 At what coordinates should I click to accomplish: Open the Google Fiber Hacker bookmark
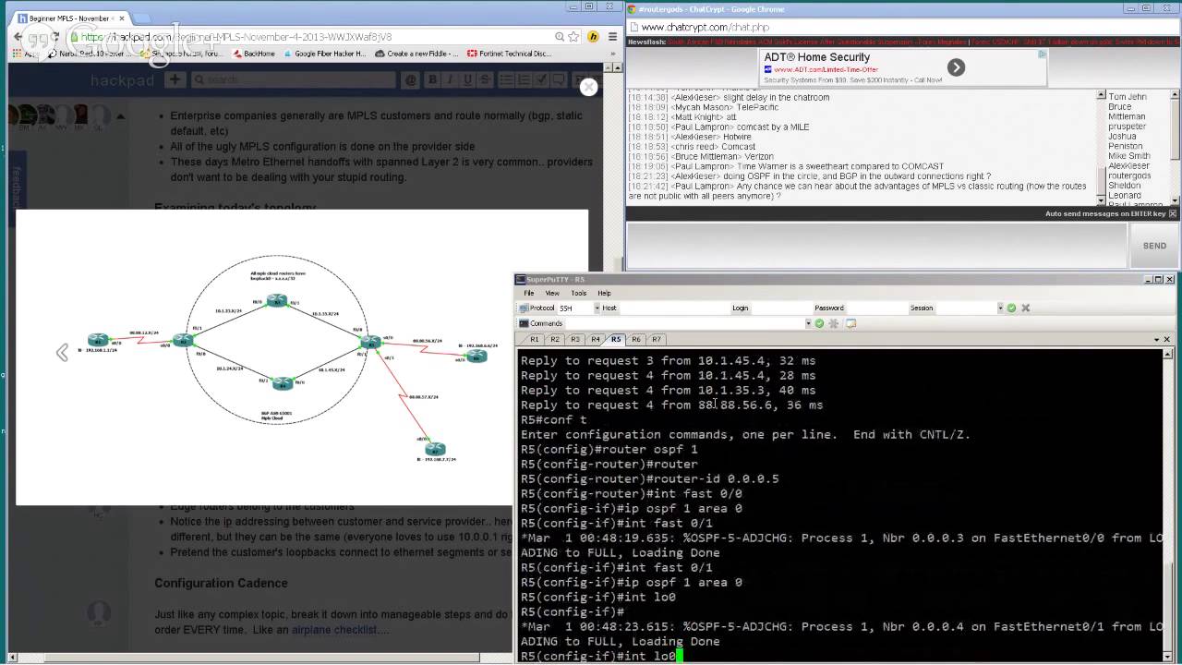[324, 54]
